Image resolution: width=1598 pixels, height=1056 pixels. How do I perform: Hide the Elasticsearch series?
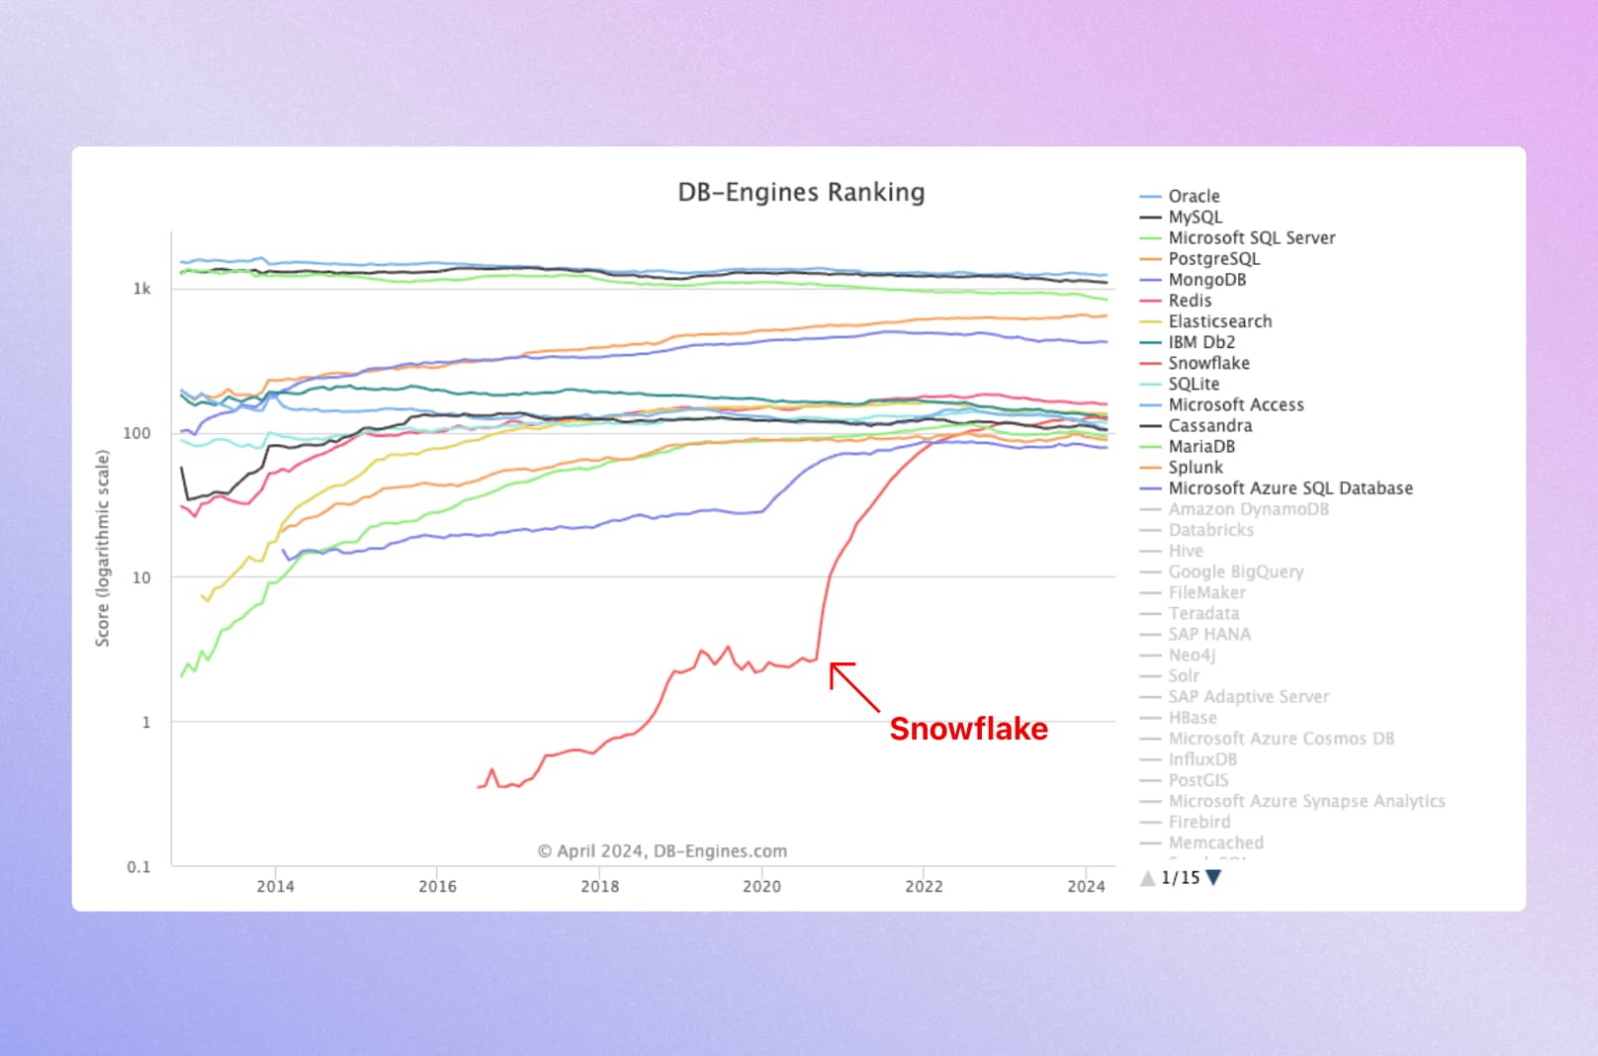tap(1205, 321)
